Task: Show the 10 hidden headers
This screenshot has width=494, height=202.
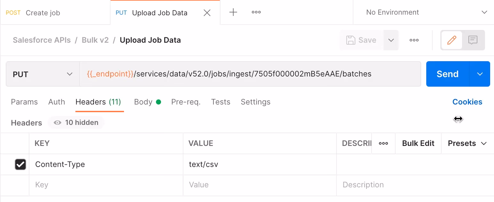Action: click(x=76, y=122)
